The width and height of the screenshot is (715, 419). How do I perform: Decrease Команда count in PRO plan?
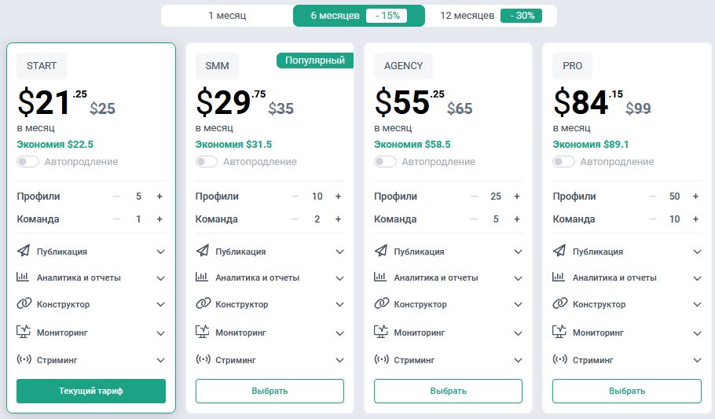click(651, 219)
